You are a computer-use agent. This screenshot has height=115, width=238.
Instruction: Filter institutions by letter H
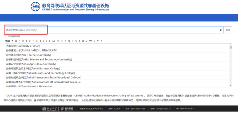[x=37, y=41]
